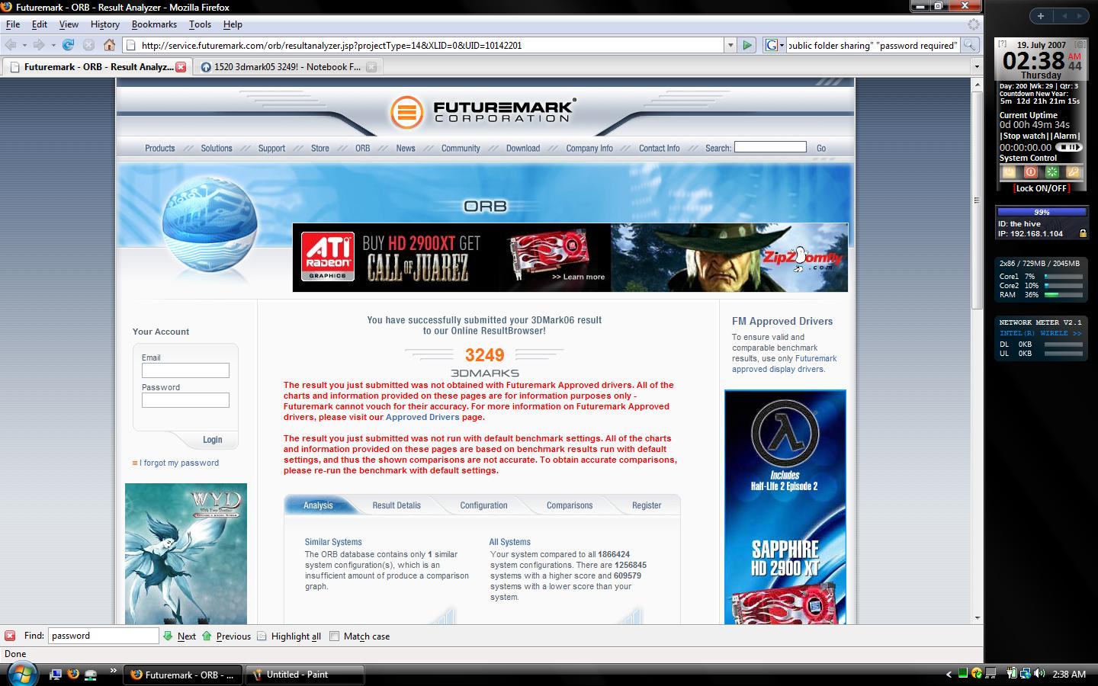Open the Bookmarks menu
1098x686 pixels.
(154, 24)
